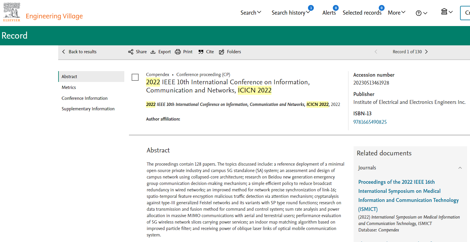This screenshot has height=242, width=470.
Task: Click the Share label text
Action: click(141, 52)
